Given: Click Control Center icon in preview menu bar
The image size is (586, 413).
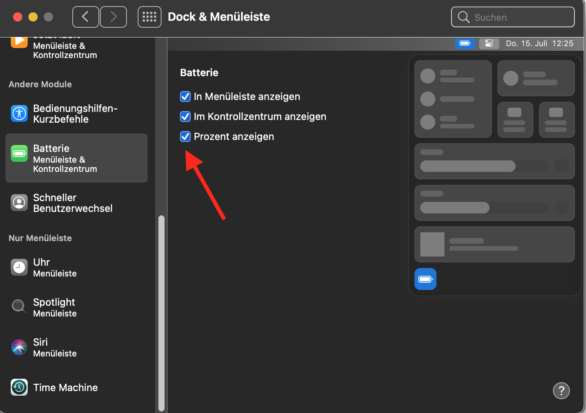Looking at the screenshot, I should 489,43.
